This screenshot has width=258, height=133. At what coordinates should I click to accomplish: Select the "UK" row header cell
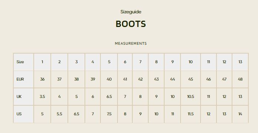coord(23,96)
